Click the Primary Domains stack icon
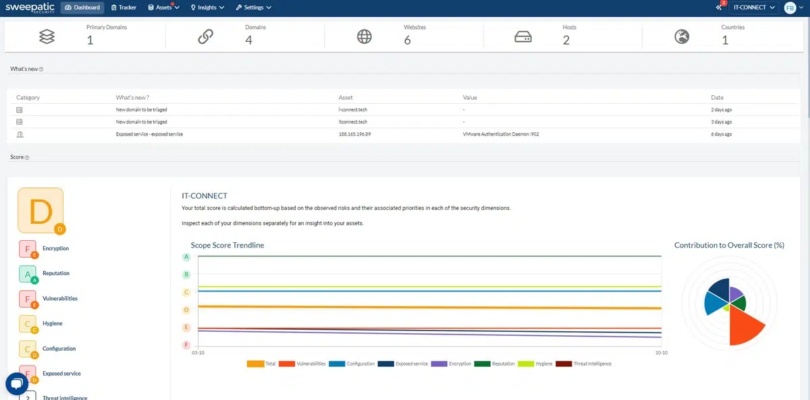810x400 pixels. (x=47, y=36)
